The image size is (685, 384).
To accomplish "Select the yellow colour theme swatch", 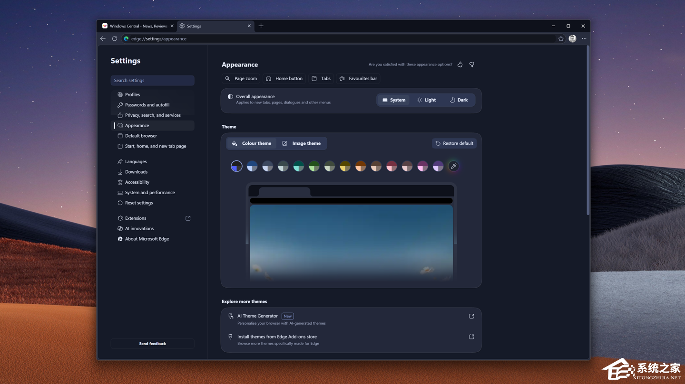I will point(345,166).
